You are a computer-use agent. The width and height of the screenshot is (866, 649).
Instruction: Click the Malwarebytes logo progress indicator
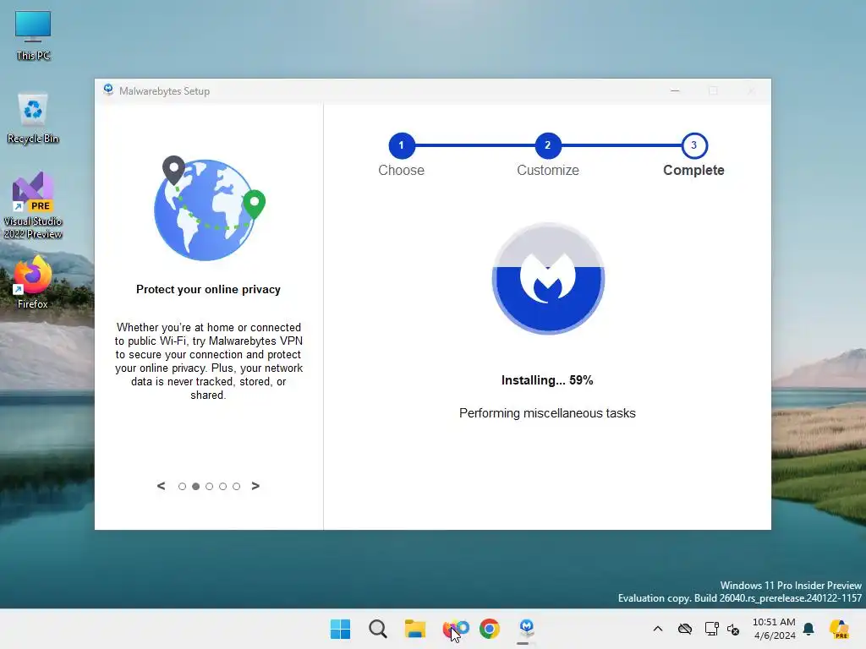[x=548, y=279]
